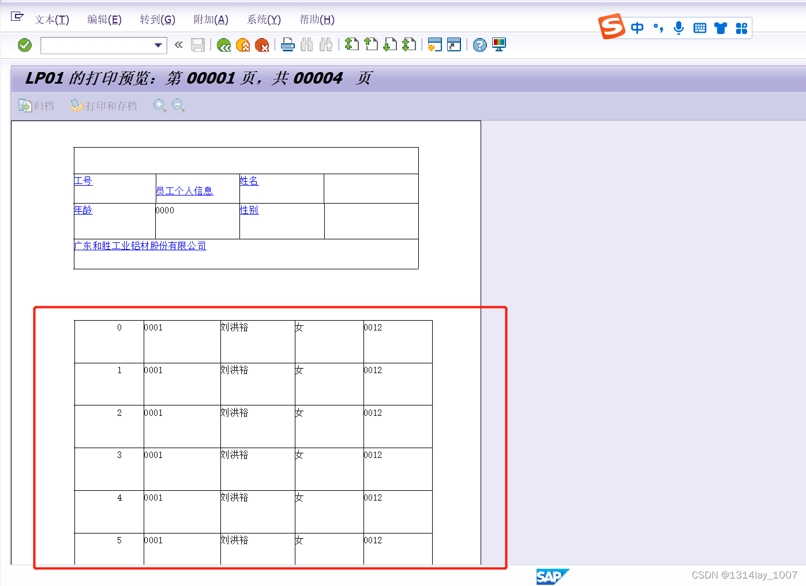Open the Help question mark icon
Image resolution: width=806 pixels, height=586 pixels.
pyautogui.click(x=479, y=45)
